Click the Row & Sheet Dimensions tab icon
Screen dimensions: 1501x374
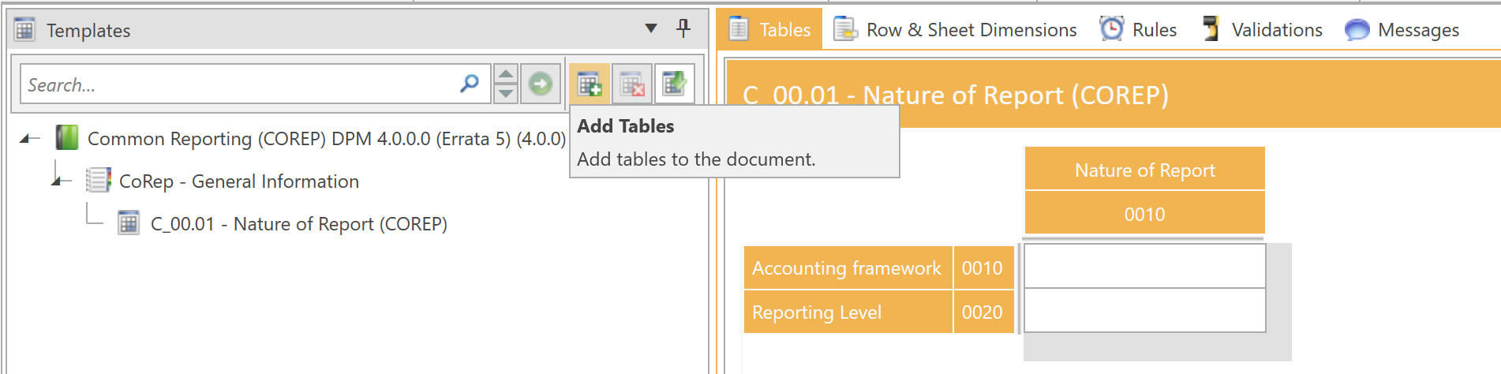point(845,29)
